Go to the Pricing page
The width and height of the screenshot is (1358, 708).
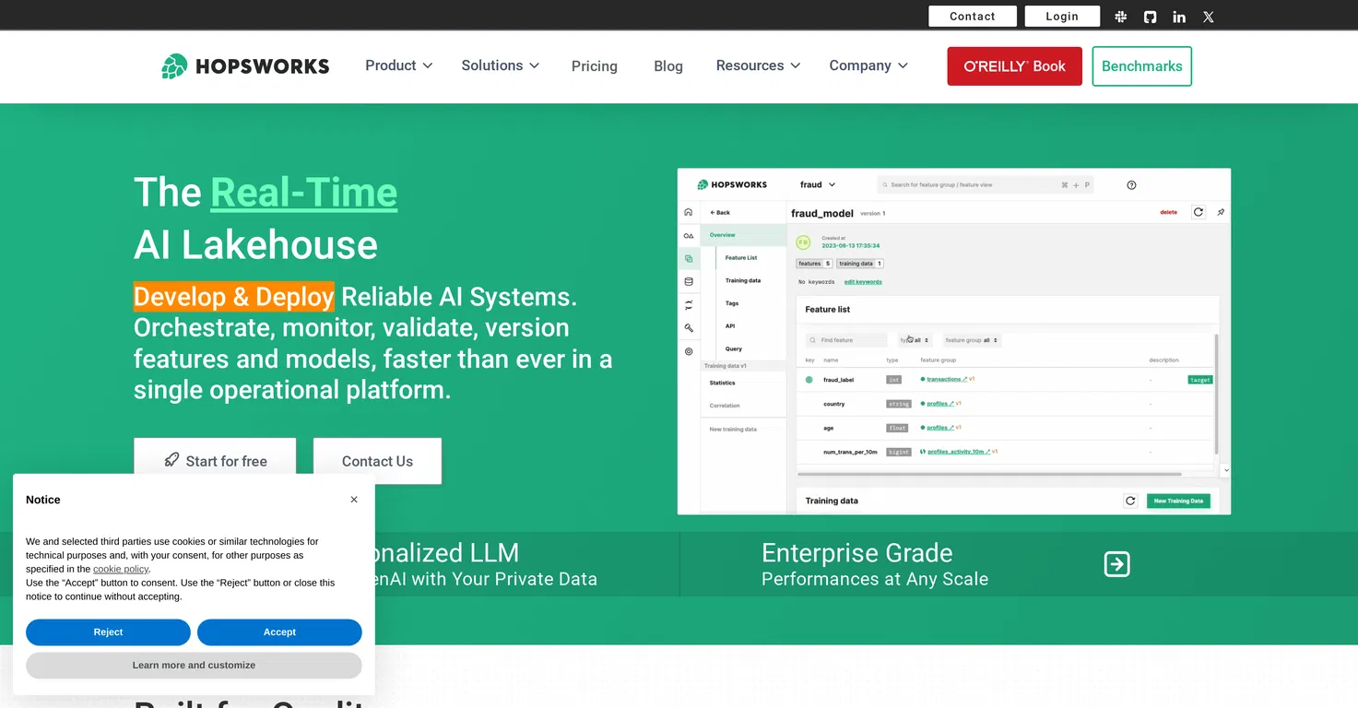click(x=595, y=66)
